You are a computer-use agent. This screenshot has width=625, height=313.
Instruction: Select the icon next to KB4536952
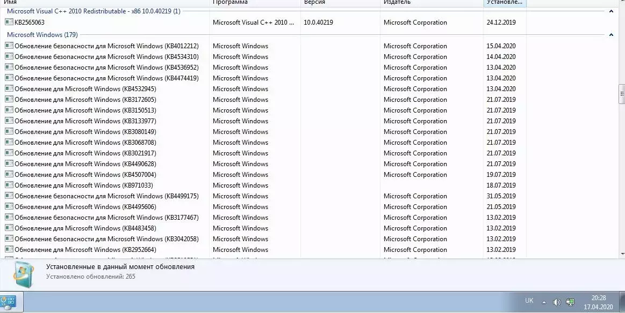coord(9,67)
